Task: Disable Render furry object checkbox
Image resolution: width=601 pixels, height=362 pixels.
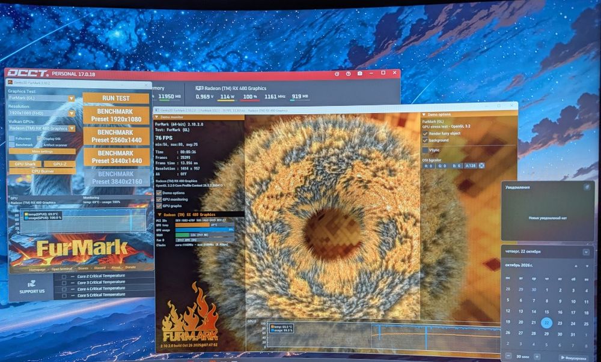Action: pyautogui.click(x=425, y=133)
